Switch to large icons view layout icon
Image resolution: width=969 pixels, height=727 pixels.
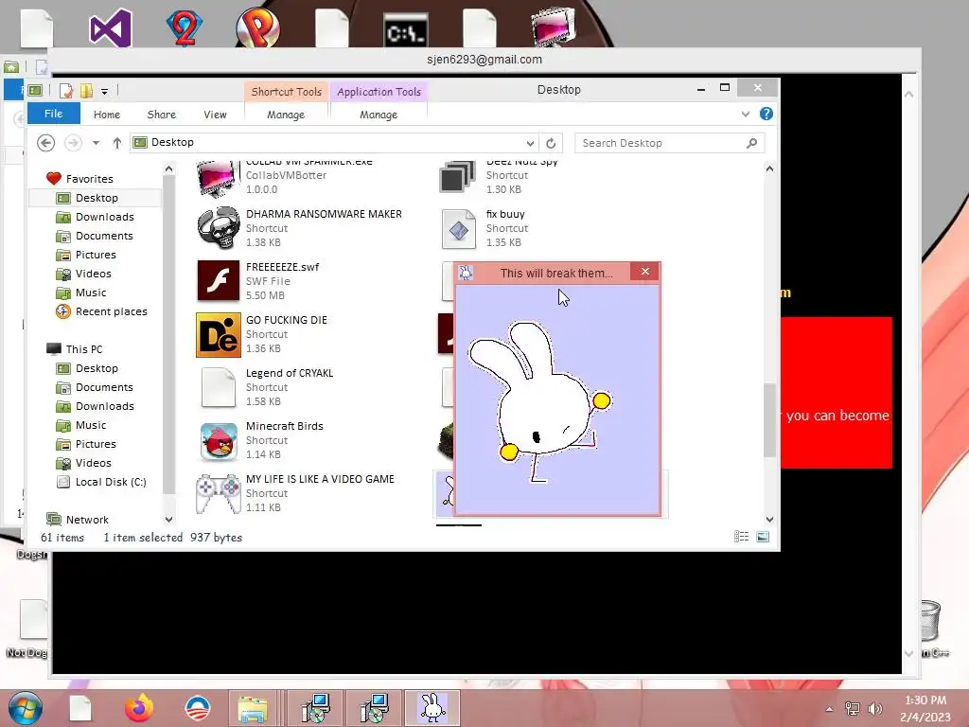[x=764, y=537]
